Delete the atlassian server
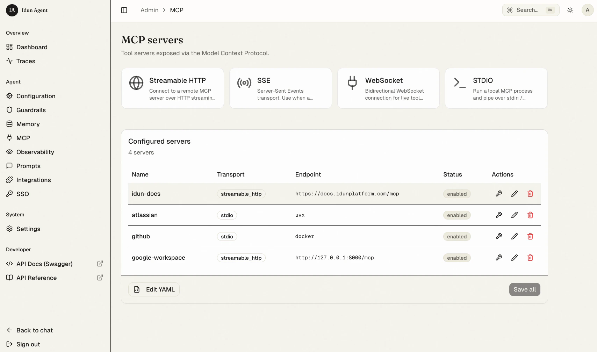The height and width of the screenshot is (352, 597). click(x=530, y=215)
